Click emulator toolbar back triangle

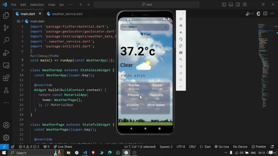tap(181, 66)
